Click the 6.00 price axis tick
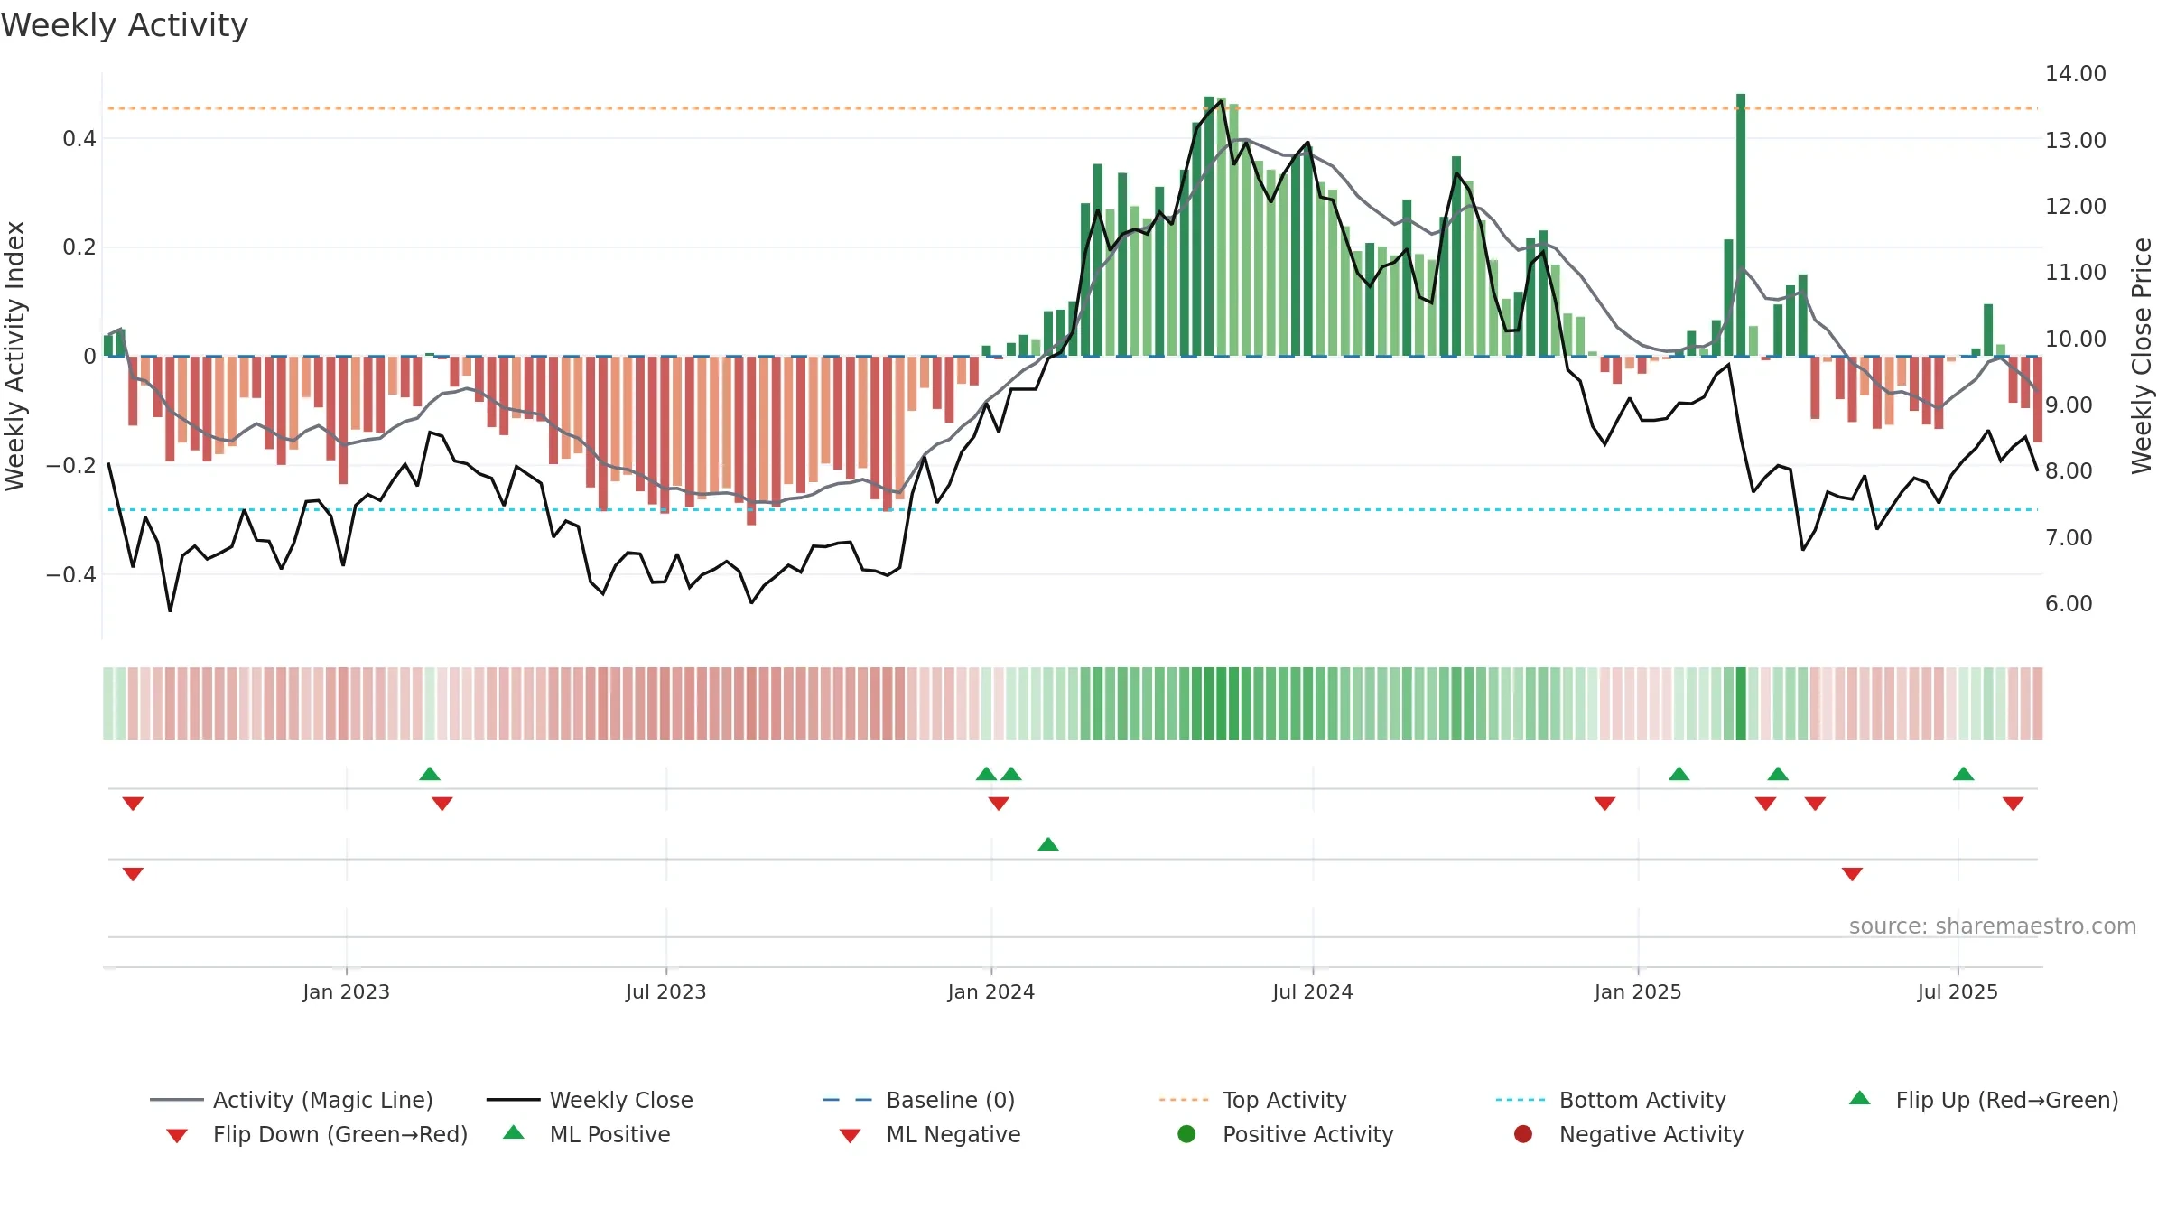 pyautogui.click(x=2069, y=603)
